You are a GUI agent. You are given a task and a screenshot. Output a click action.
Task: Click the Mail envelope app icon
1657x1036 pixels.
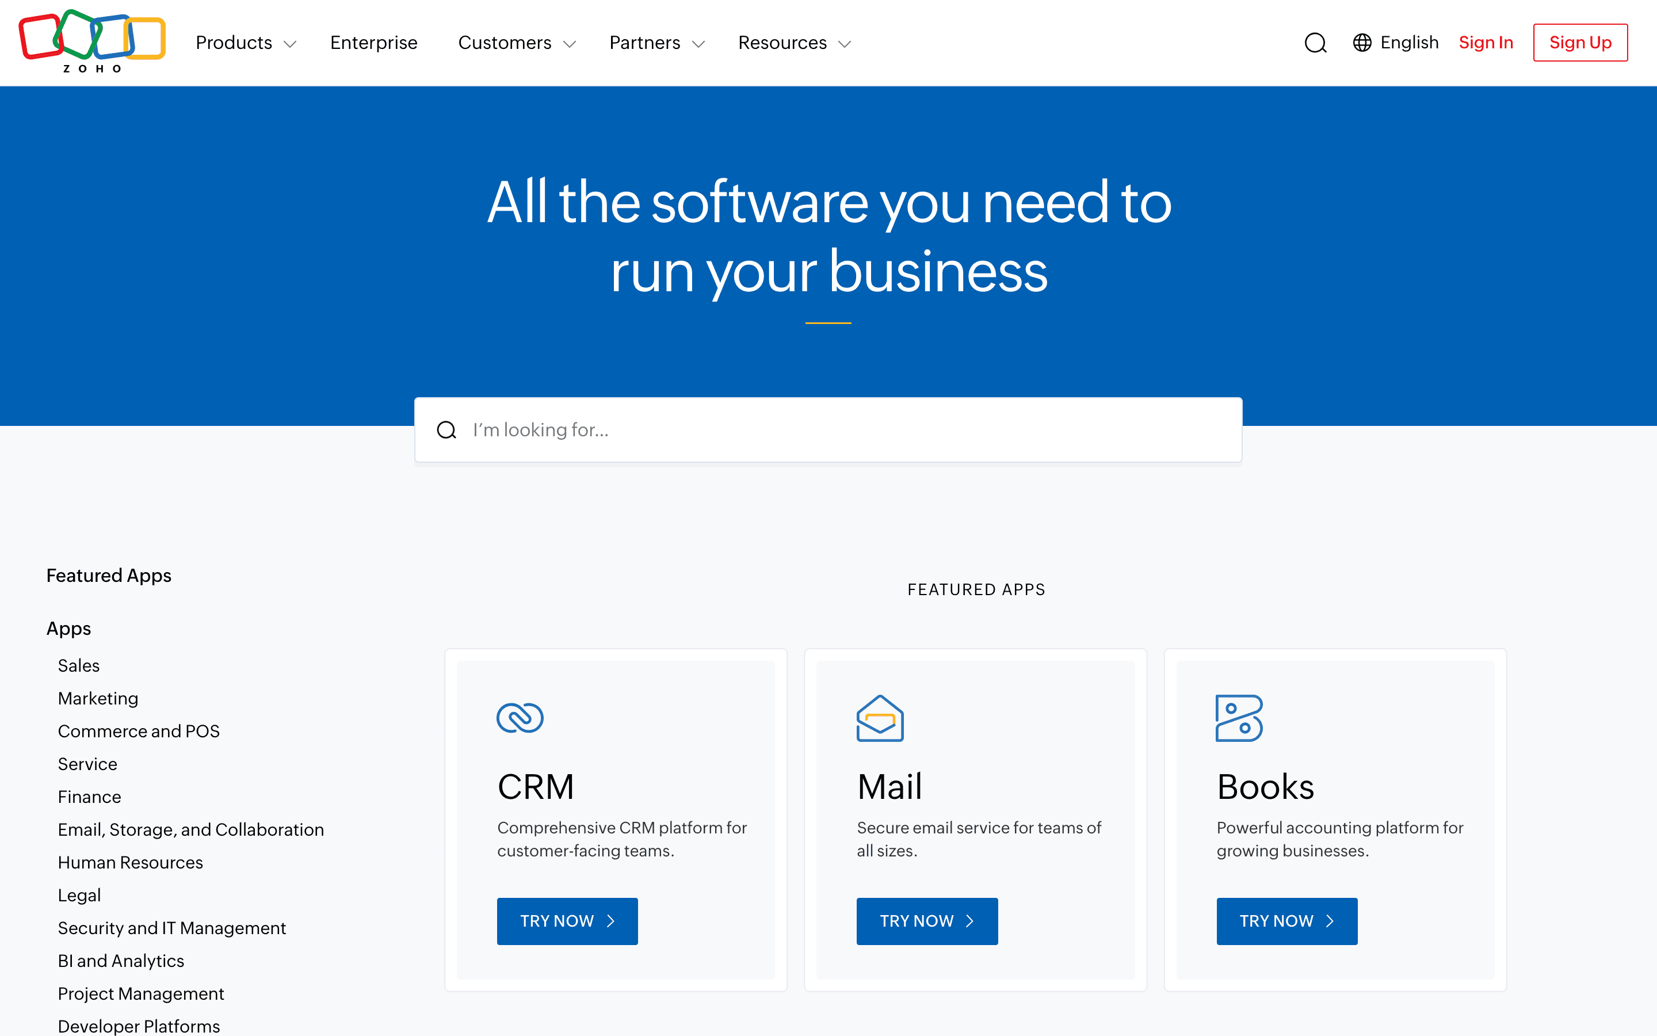point(880,718)
